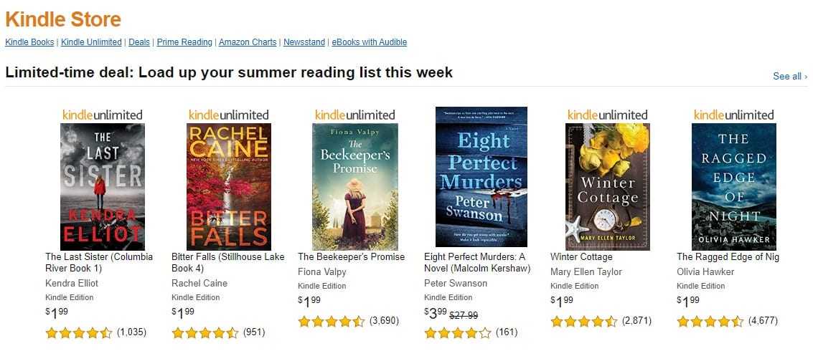Click the kindleunlimited badge above Winter Cottage
The image size is (813, 356).
point(607,115)
